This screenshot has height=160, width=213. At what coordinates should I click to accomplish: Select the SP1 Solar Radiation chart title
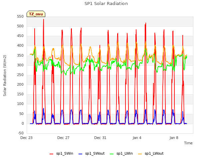pyautogui.click(x=106, y=4)
